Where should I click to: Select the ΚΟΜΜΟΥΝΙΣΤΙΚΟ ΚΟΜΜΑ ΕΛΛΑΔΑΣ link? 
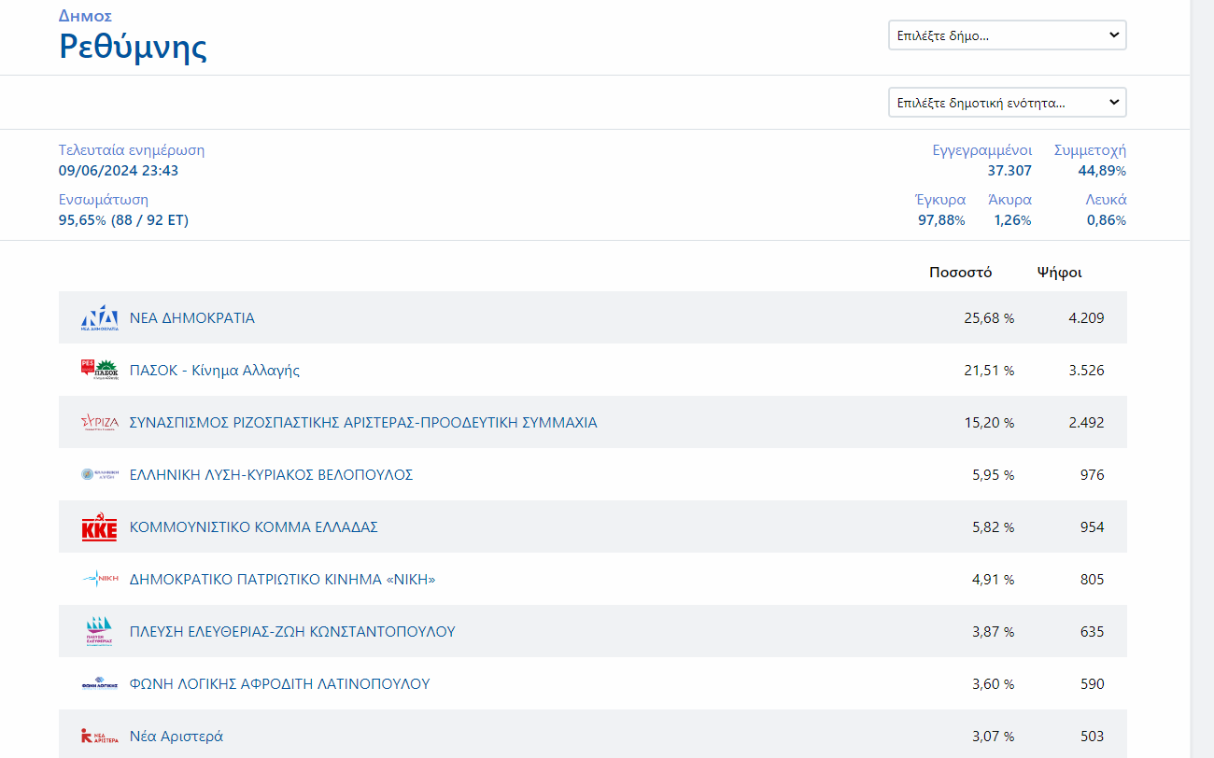(253, 527)
